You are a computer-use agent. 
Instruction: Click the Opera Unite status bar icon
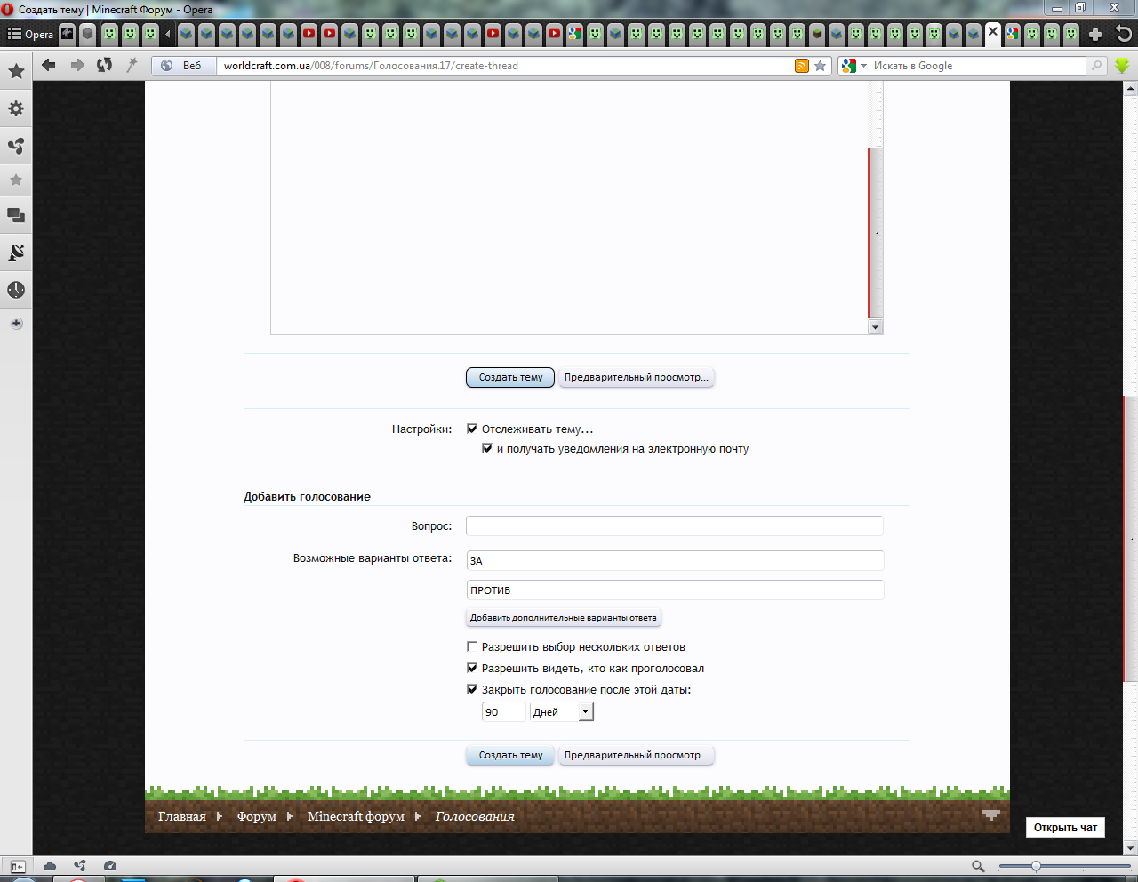click(80, 866)
